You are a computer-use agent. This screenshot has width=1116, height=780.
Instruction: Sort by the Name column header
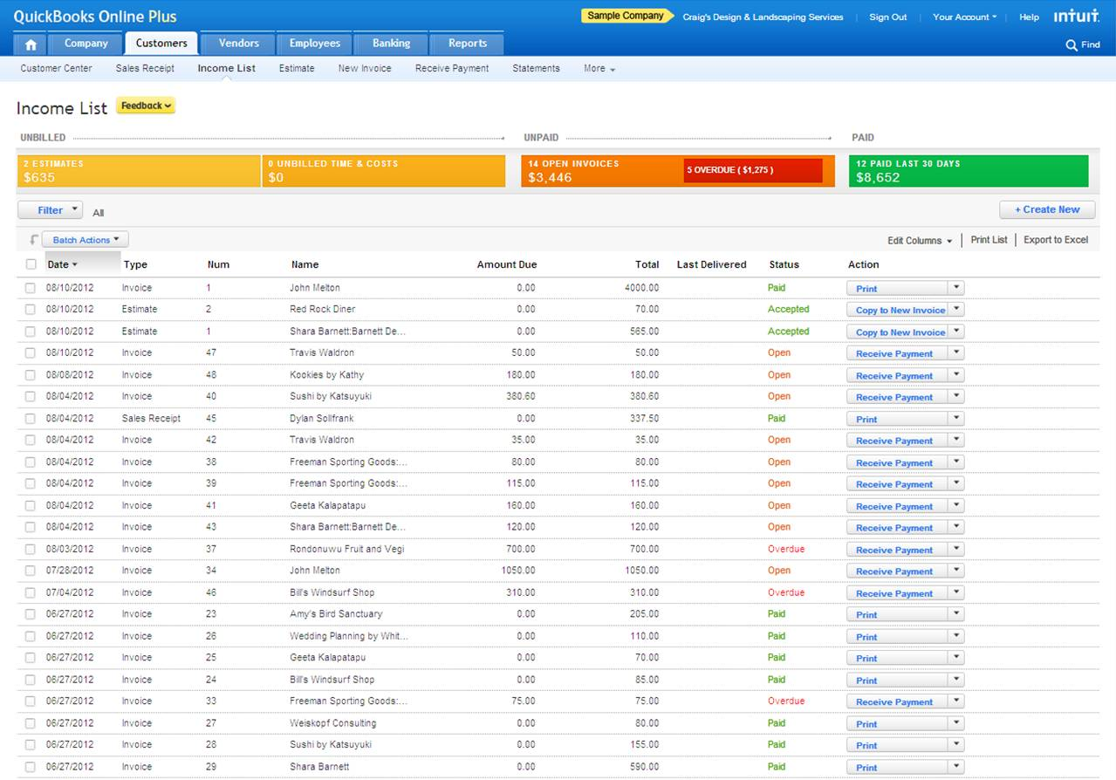pyautogui.click(x=305, y=264)
